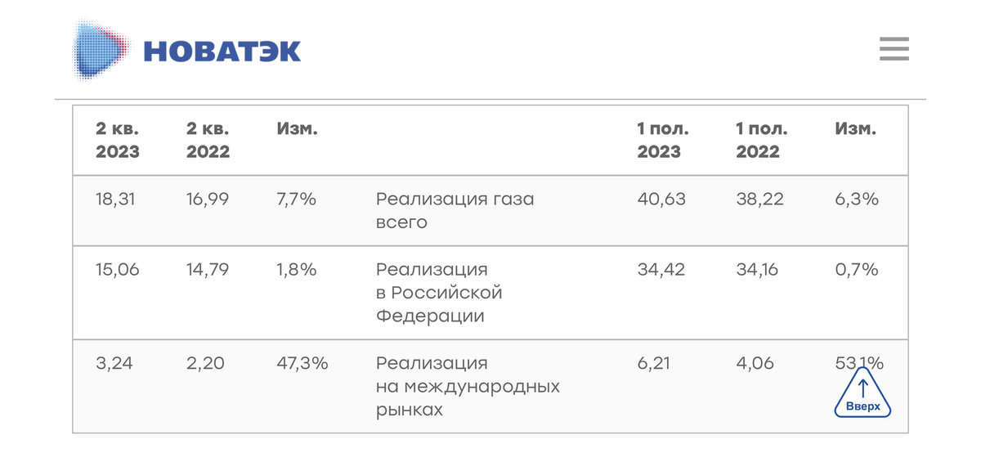981x453 pixels.
Task: Click the 6,21 value cell
Action: pyautogui.click(x=653, y=363)
